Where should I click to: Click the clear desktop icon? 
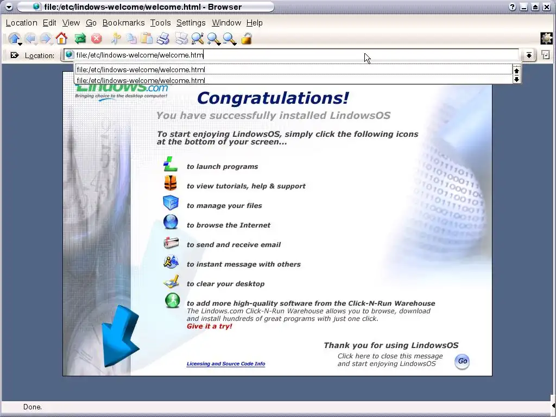pos(171,282)
